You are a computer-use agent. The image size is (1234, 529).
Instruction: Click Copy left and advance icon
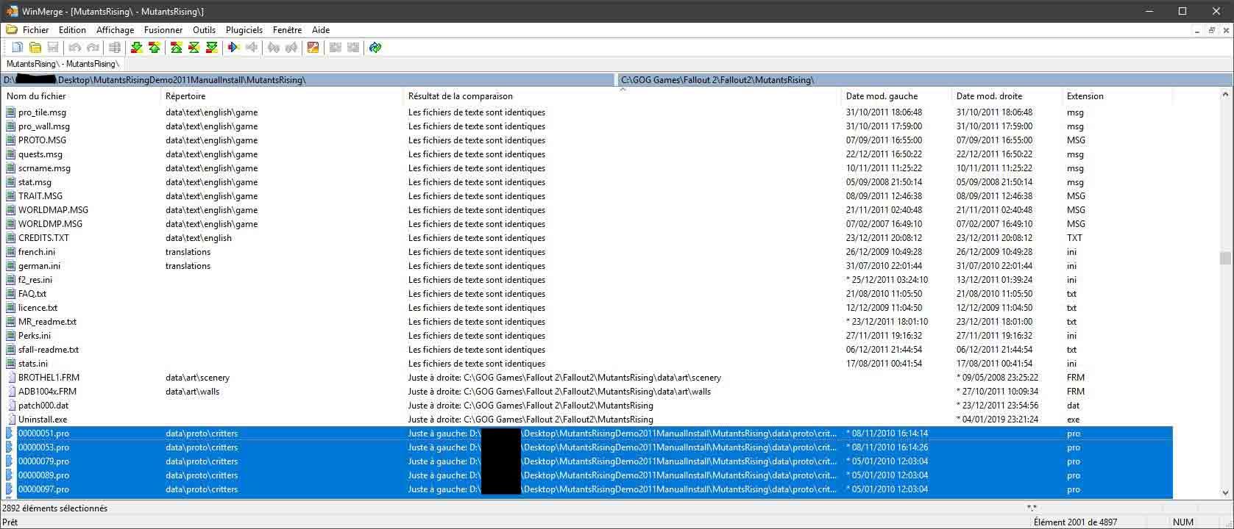click(x=291, y=48)
